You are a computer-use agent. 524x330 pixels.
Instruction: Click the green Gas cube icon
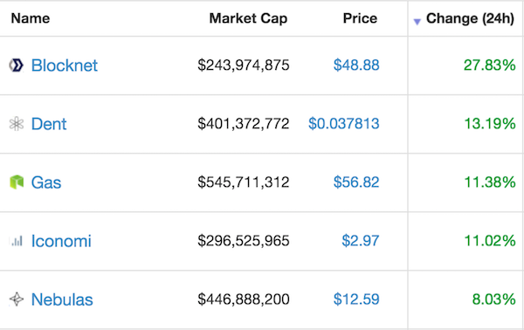click(x=17, y=182)
